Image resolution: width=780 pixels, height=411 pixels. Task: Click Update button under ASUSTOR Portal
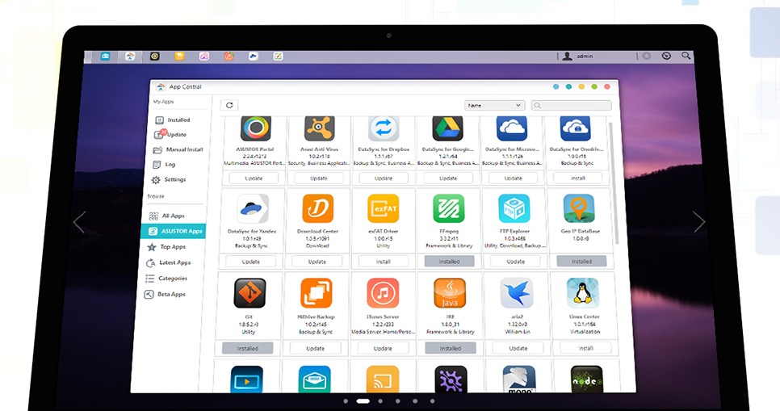254,178
